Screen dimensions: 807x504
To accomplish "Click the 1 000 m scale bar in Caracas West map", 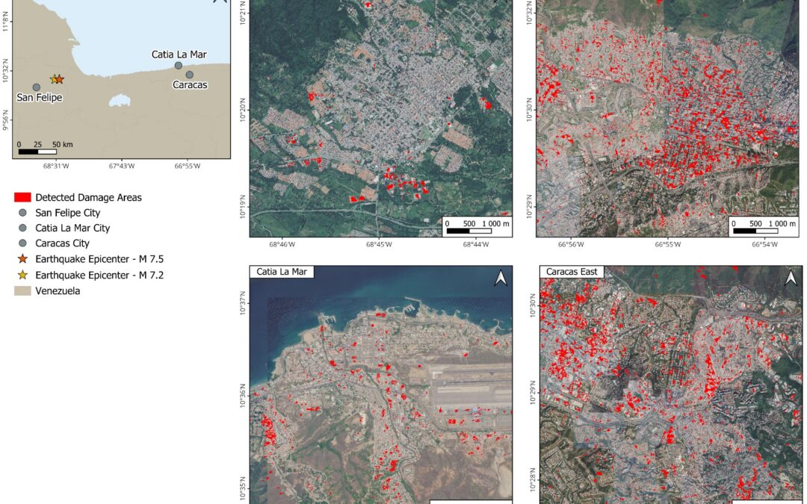I will [755, 231].
